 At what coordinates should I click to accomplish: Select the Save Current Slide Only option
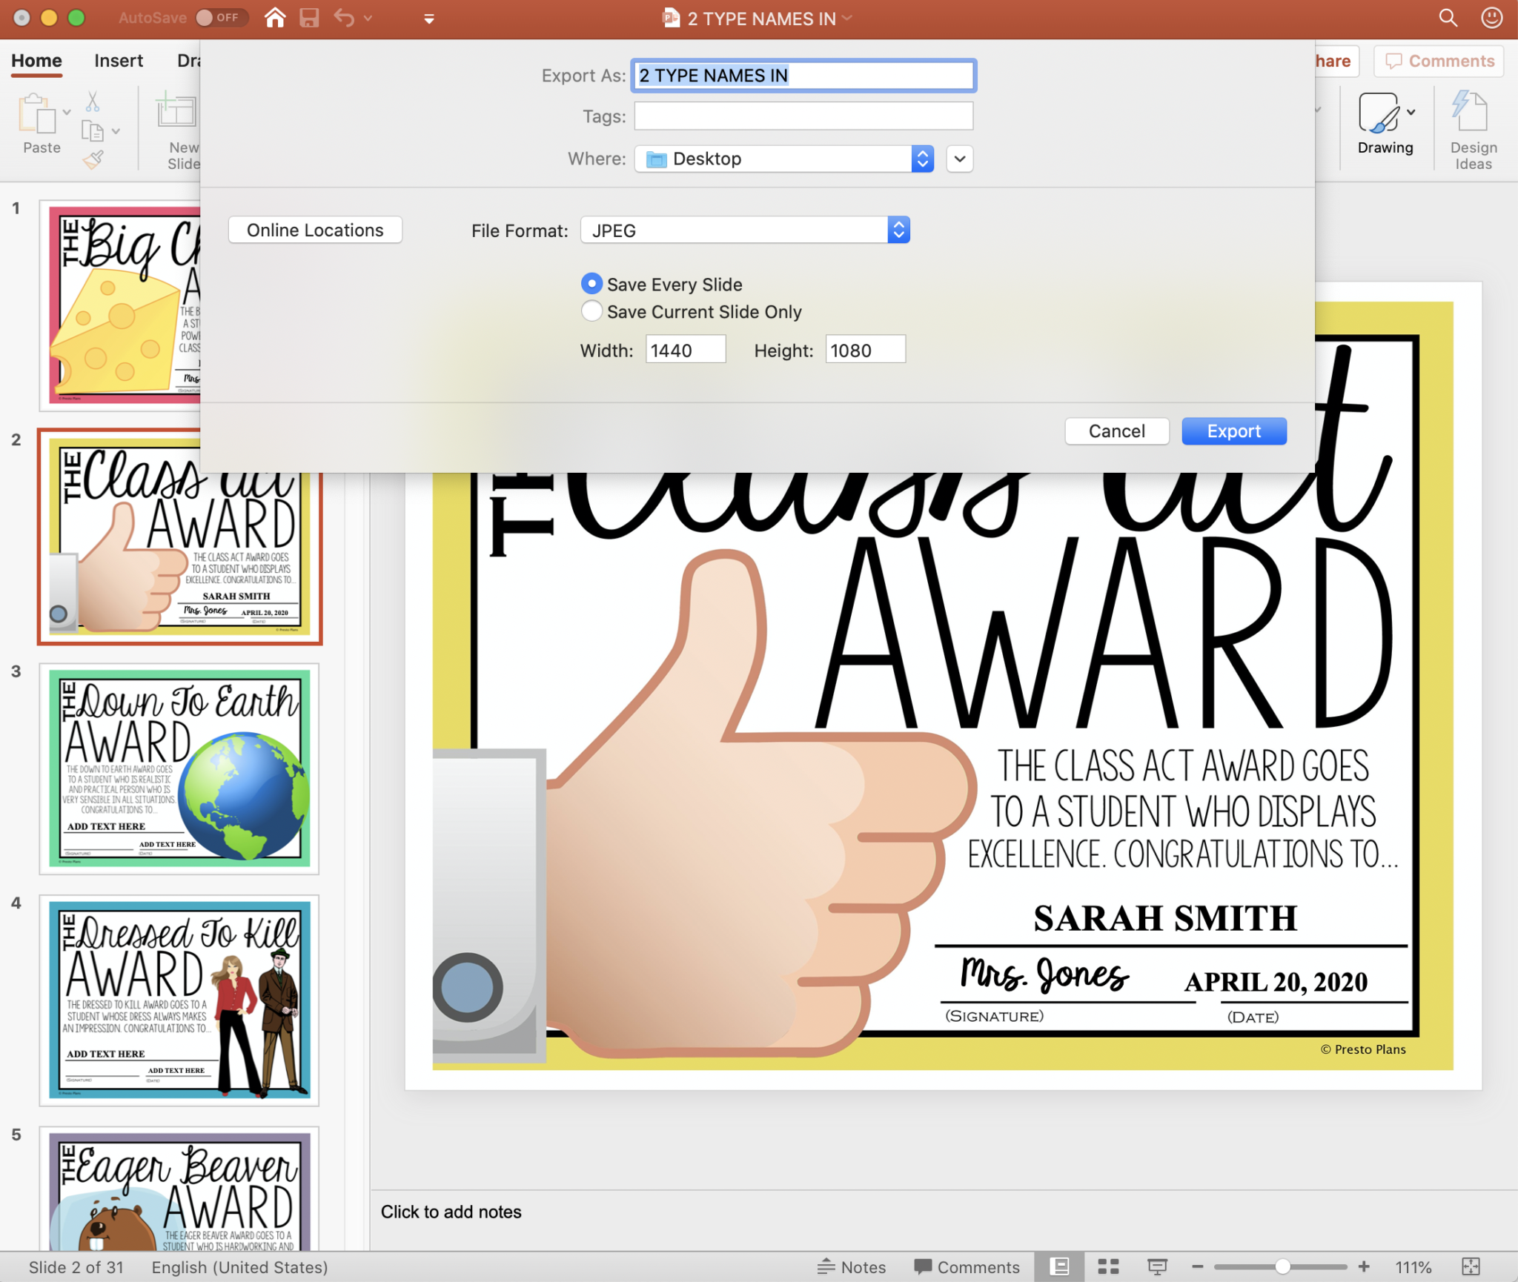tap(591, 311)
